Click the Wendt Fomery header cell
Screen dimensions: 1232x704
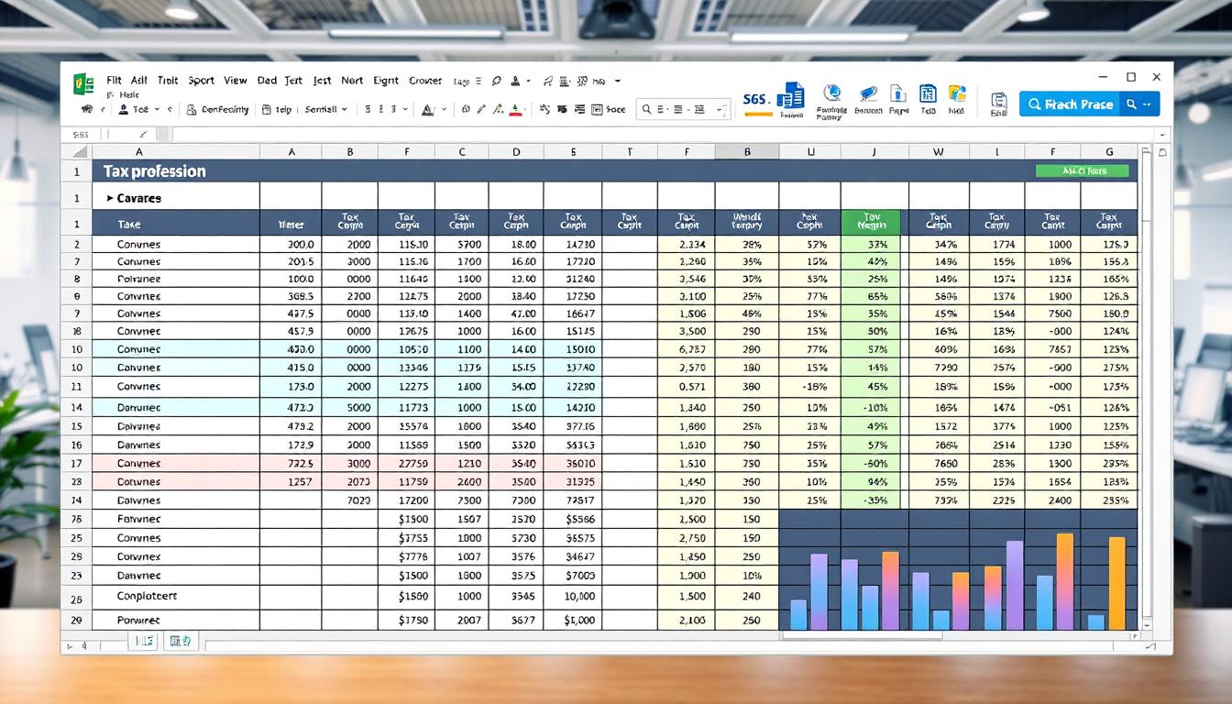coord(747,223)
